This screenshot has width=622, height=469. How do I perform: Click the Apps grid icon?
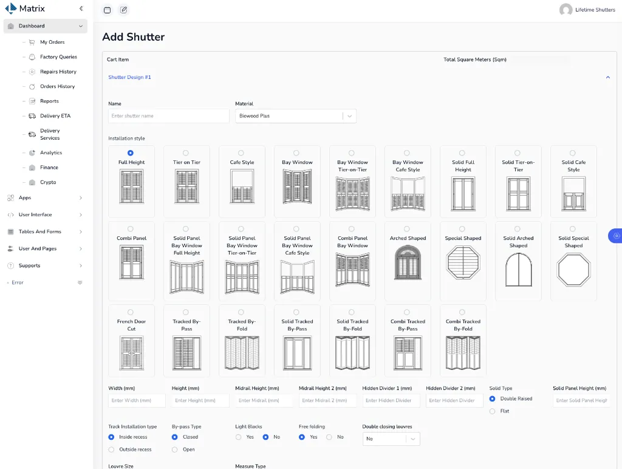click(x=11, y=197)
